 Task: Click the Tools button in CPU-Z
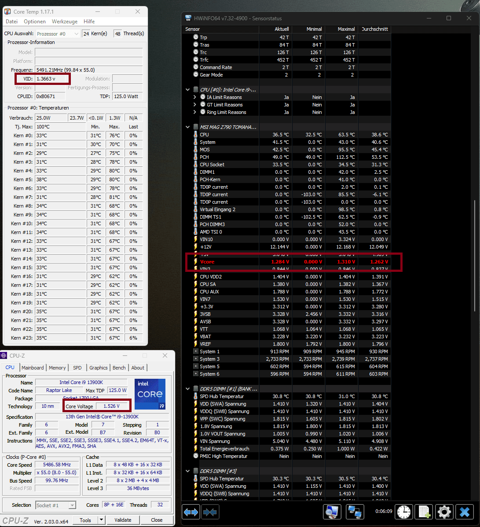pos(85,520)
